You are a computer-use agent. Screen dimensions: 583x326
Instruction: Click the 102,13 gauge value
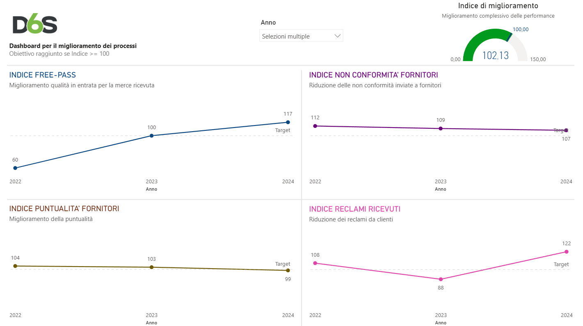click(x=495, y=56)
